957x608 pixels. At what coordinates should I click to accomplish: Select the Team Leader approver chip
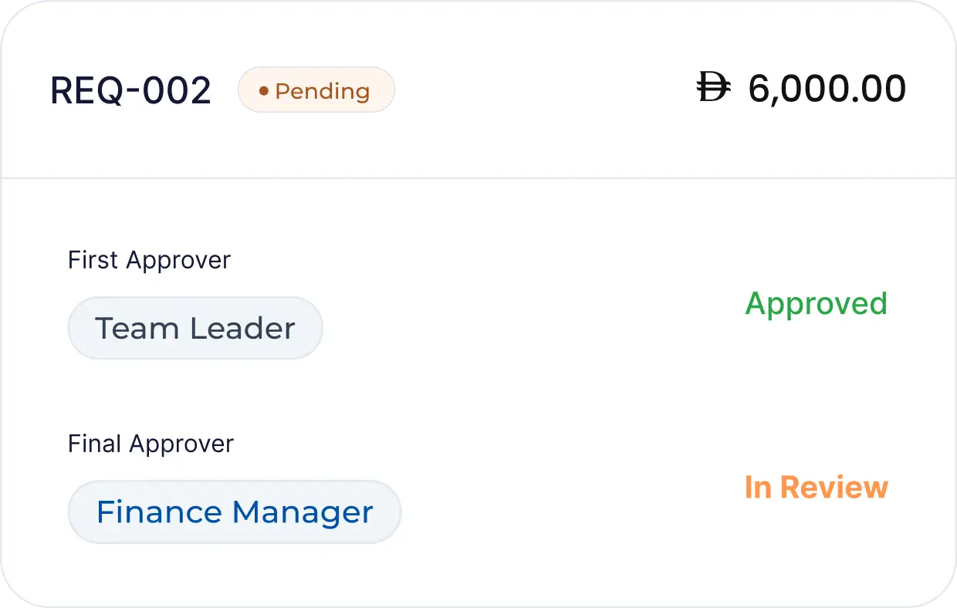pyautogui.click(x=195, y=328)
